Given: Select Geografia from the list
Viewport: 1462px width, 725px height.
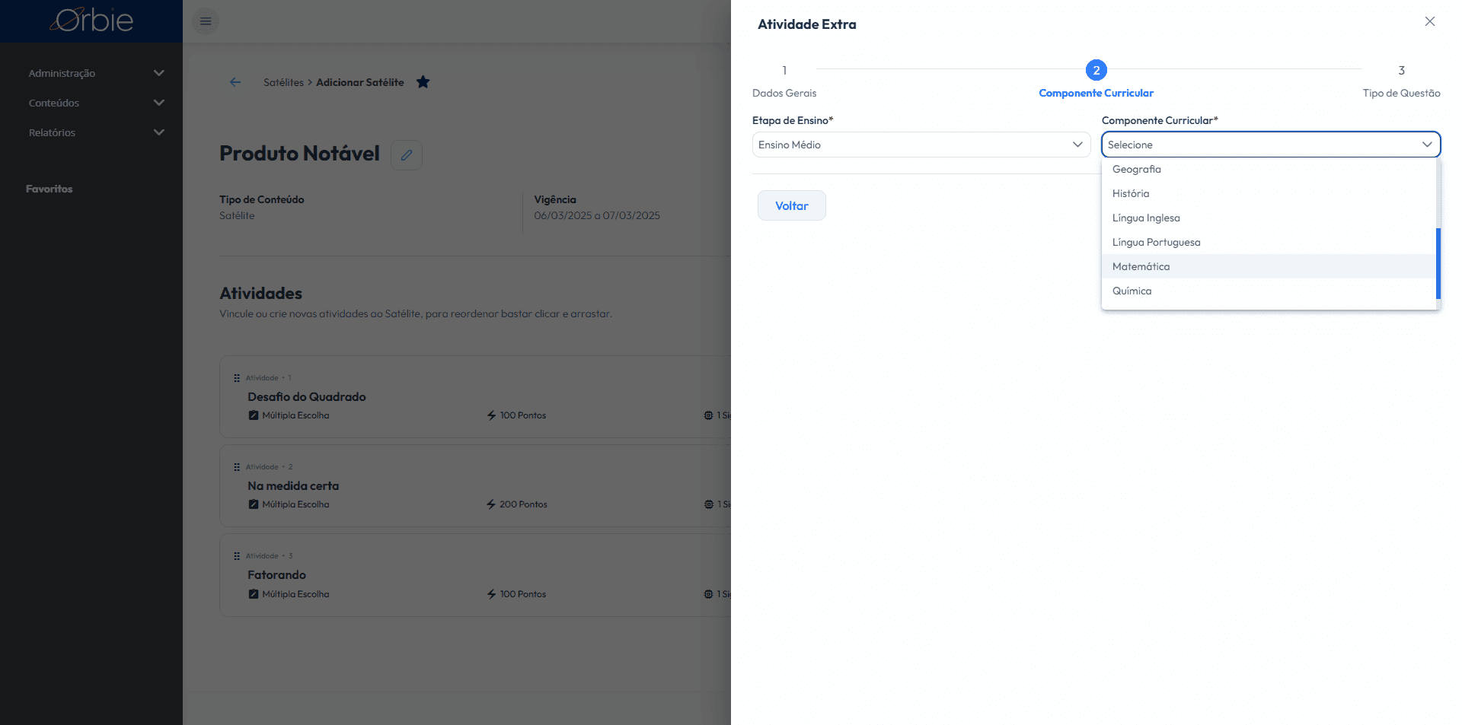Looking at the screenshot, I should click(x=1269, y=169).
